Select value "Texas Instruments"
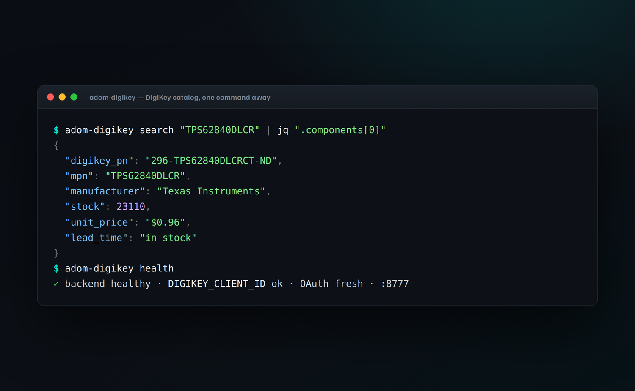Screen dimensions: 635x391 (x=211, y=191)
